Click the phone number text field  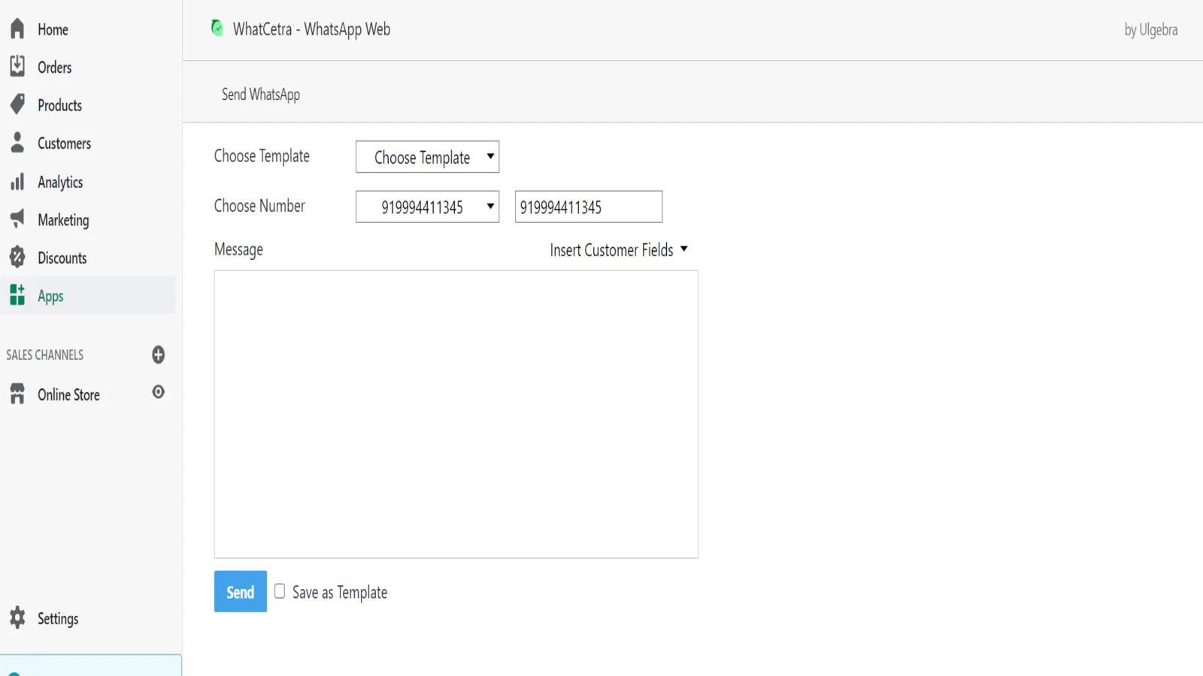point(588,207)
